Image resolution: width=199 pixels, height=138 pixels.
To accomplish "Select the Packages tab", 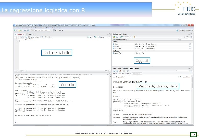I will point(126,68).
